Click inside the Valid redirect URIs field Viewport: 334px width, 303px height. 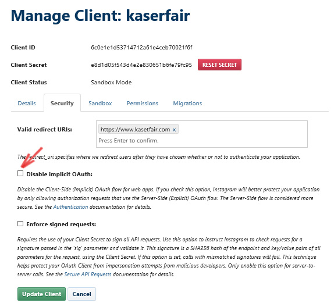[202, 134]
